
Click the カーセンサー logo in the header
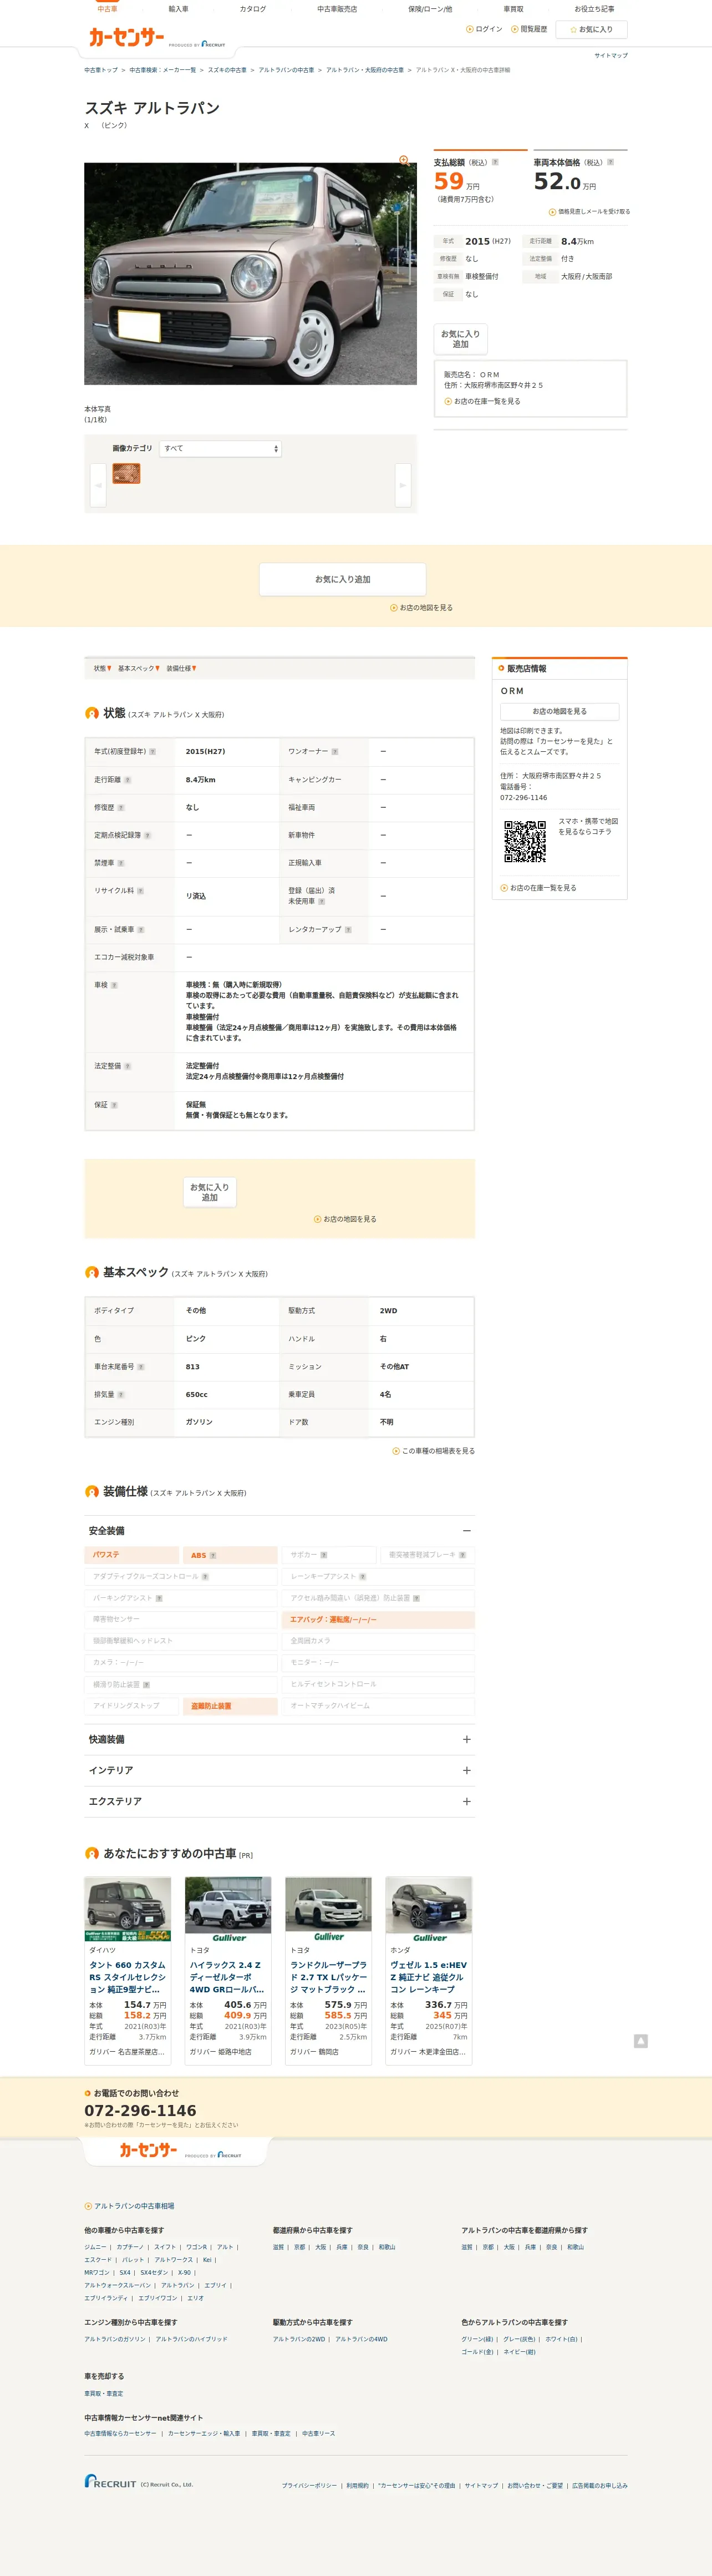(126, 37)
